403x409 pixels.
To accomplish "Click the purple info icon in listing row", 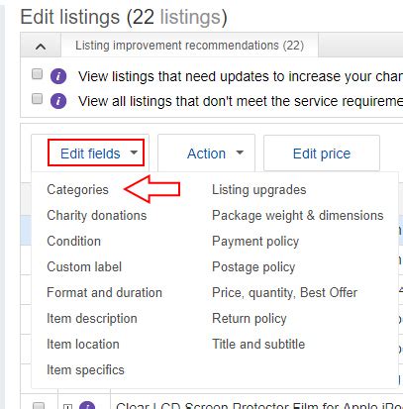I will [87, 405].
